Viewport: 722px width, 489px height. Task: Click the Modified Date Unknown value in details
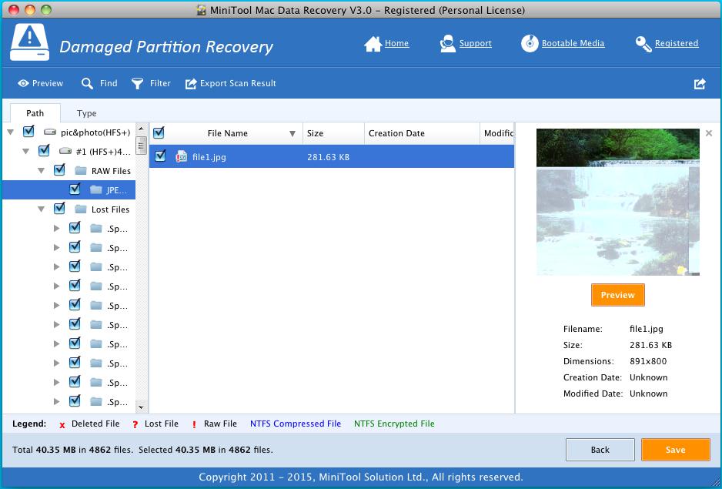(648, 394)
